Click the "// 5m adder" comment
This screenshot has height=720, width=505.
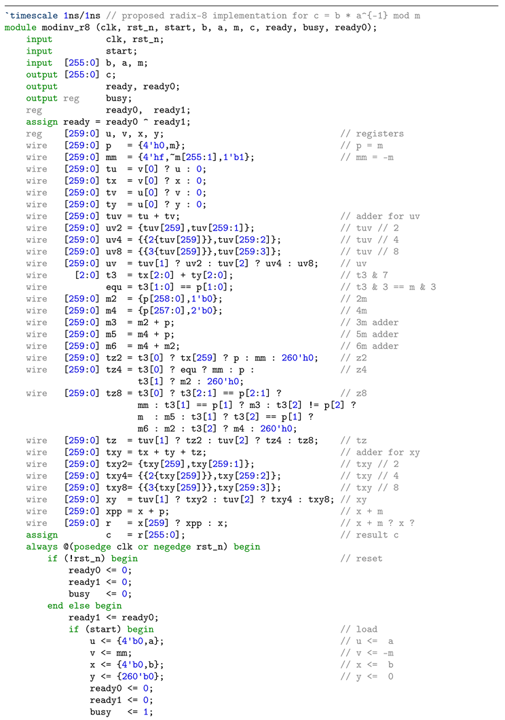coord(369,335)
